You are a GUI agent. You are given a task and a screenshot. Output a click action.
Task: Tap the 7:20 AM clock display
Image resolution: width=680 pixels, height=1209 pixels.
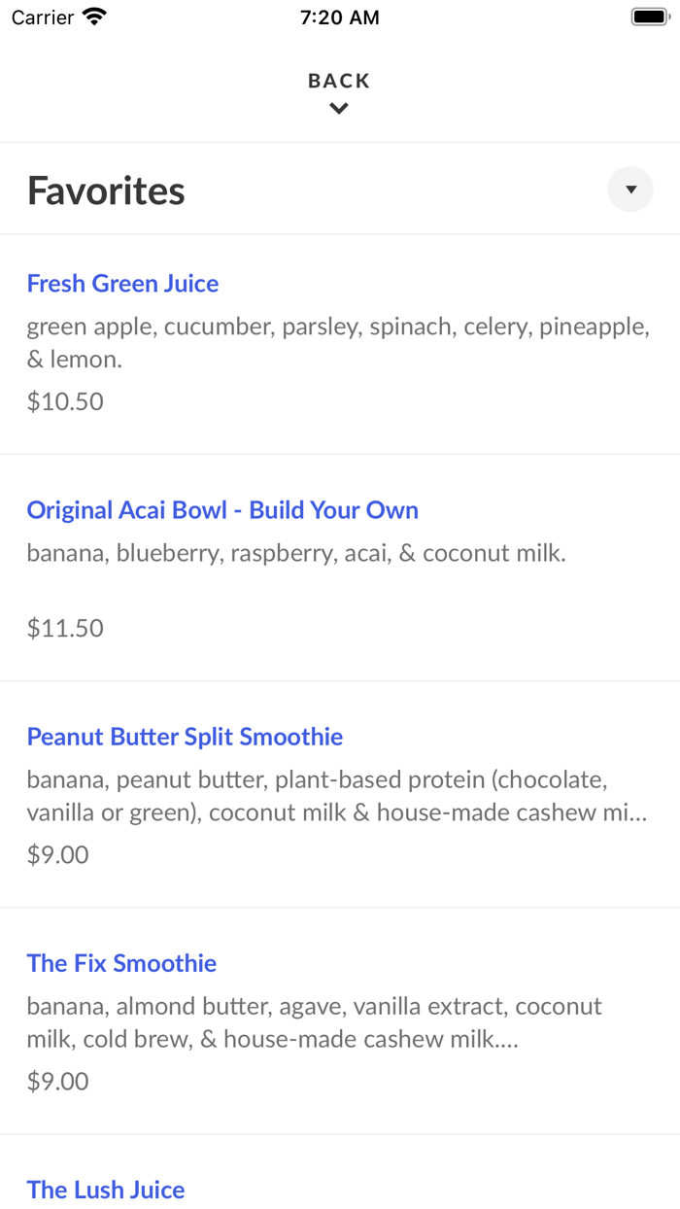pos(339,17)
